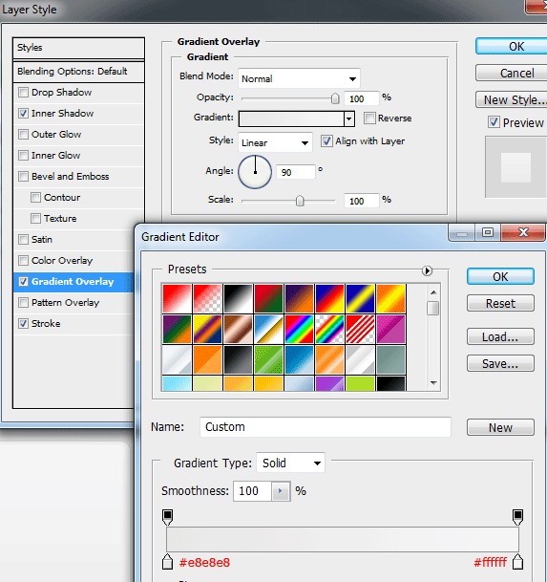Choose the black to white gradient preset
This screenshot has height=582, width=547.
(238, 298)
